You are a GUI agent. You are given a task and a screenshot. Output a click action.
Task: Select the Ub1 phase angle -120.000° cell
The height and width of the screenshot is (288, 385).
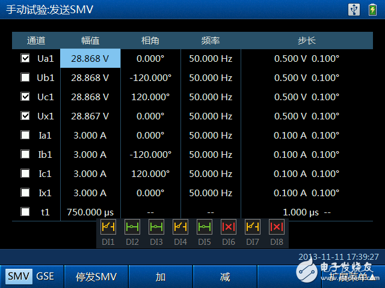tap(150, 78)
